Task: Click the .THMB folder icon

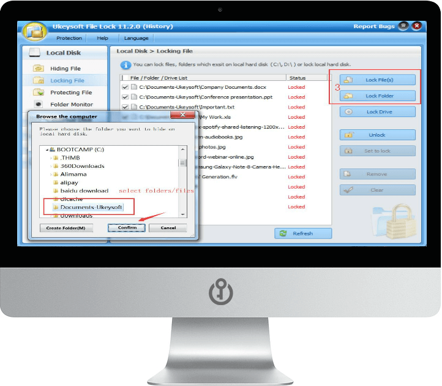Action: [x=56, y=157]
